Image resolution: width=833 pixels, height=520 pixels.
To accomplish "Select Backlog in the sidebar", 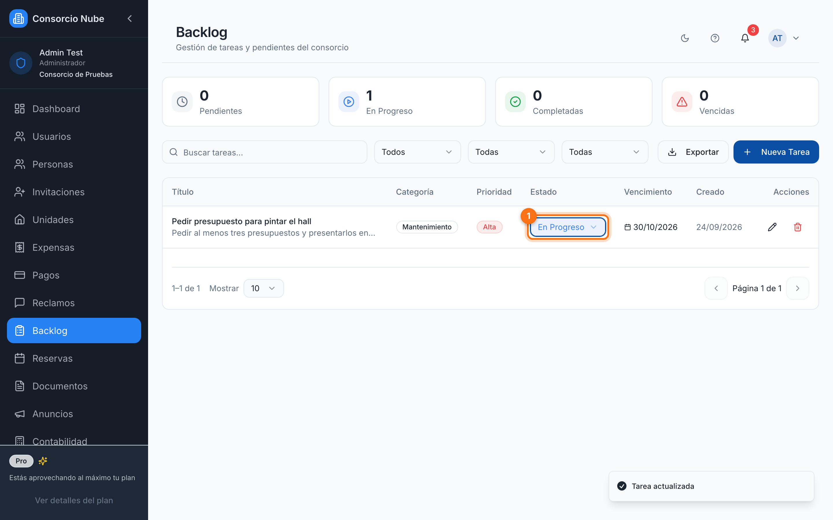I will pyautogui.click(x=74, y=330).
